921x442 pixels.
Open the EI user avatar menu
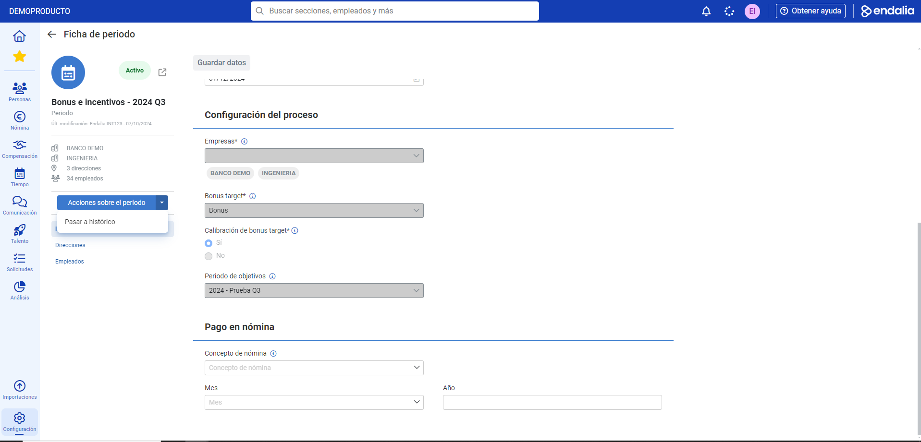[752, 11]
